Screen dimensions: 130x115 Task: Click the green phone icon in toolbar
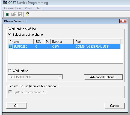7,14
